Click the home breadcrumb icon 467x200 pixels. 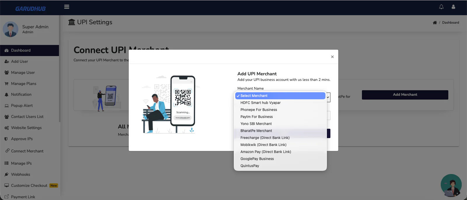point(435,22)
